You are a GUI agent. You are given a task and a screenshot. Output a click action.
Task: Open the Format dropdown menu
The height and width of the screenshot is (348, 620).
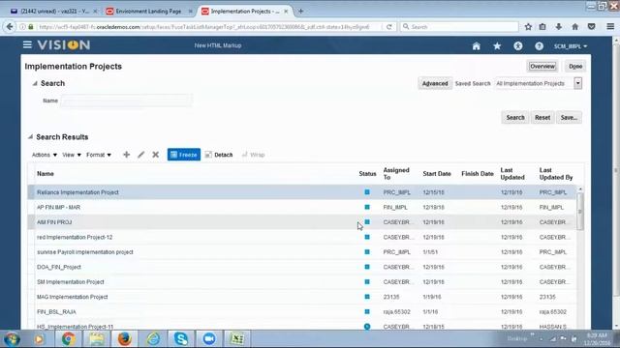click(x=99, y=155)
